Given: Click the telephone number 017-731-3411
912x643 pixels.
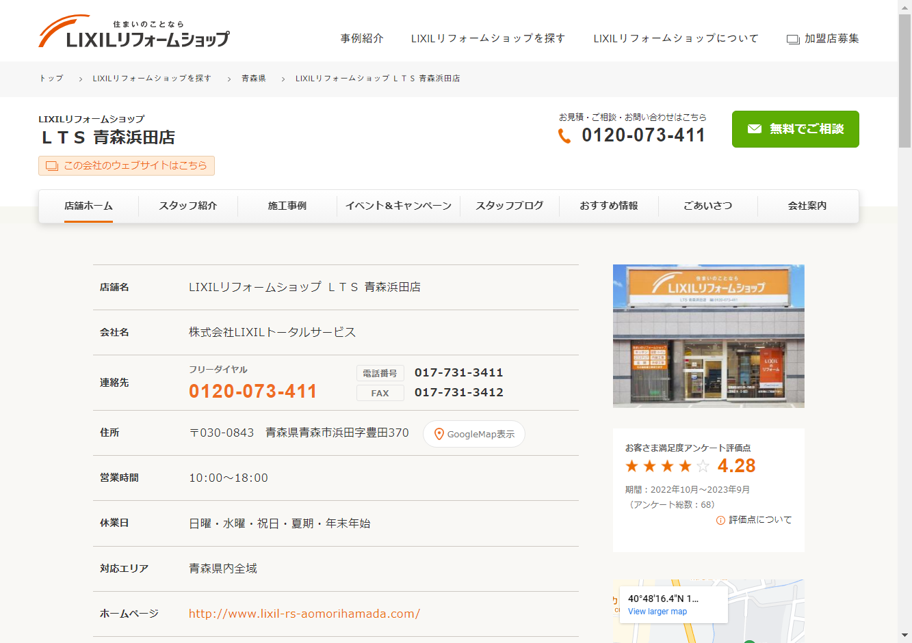Looking at the screenshot, I should tap(459, 372).
